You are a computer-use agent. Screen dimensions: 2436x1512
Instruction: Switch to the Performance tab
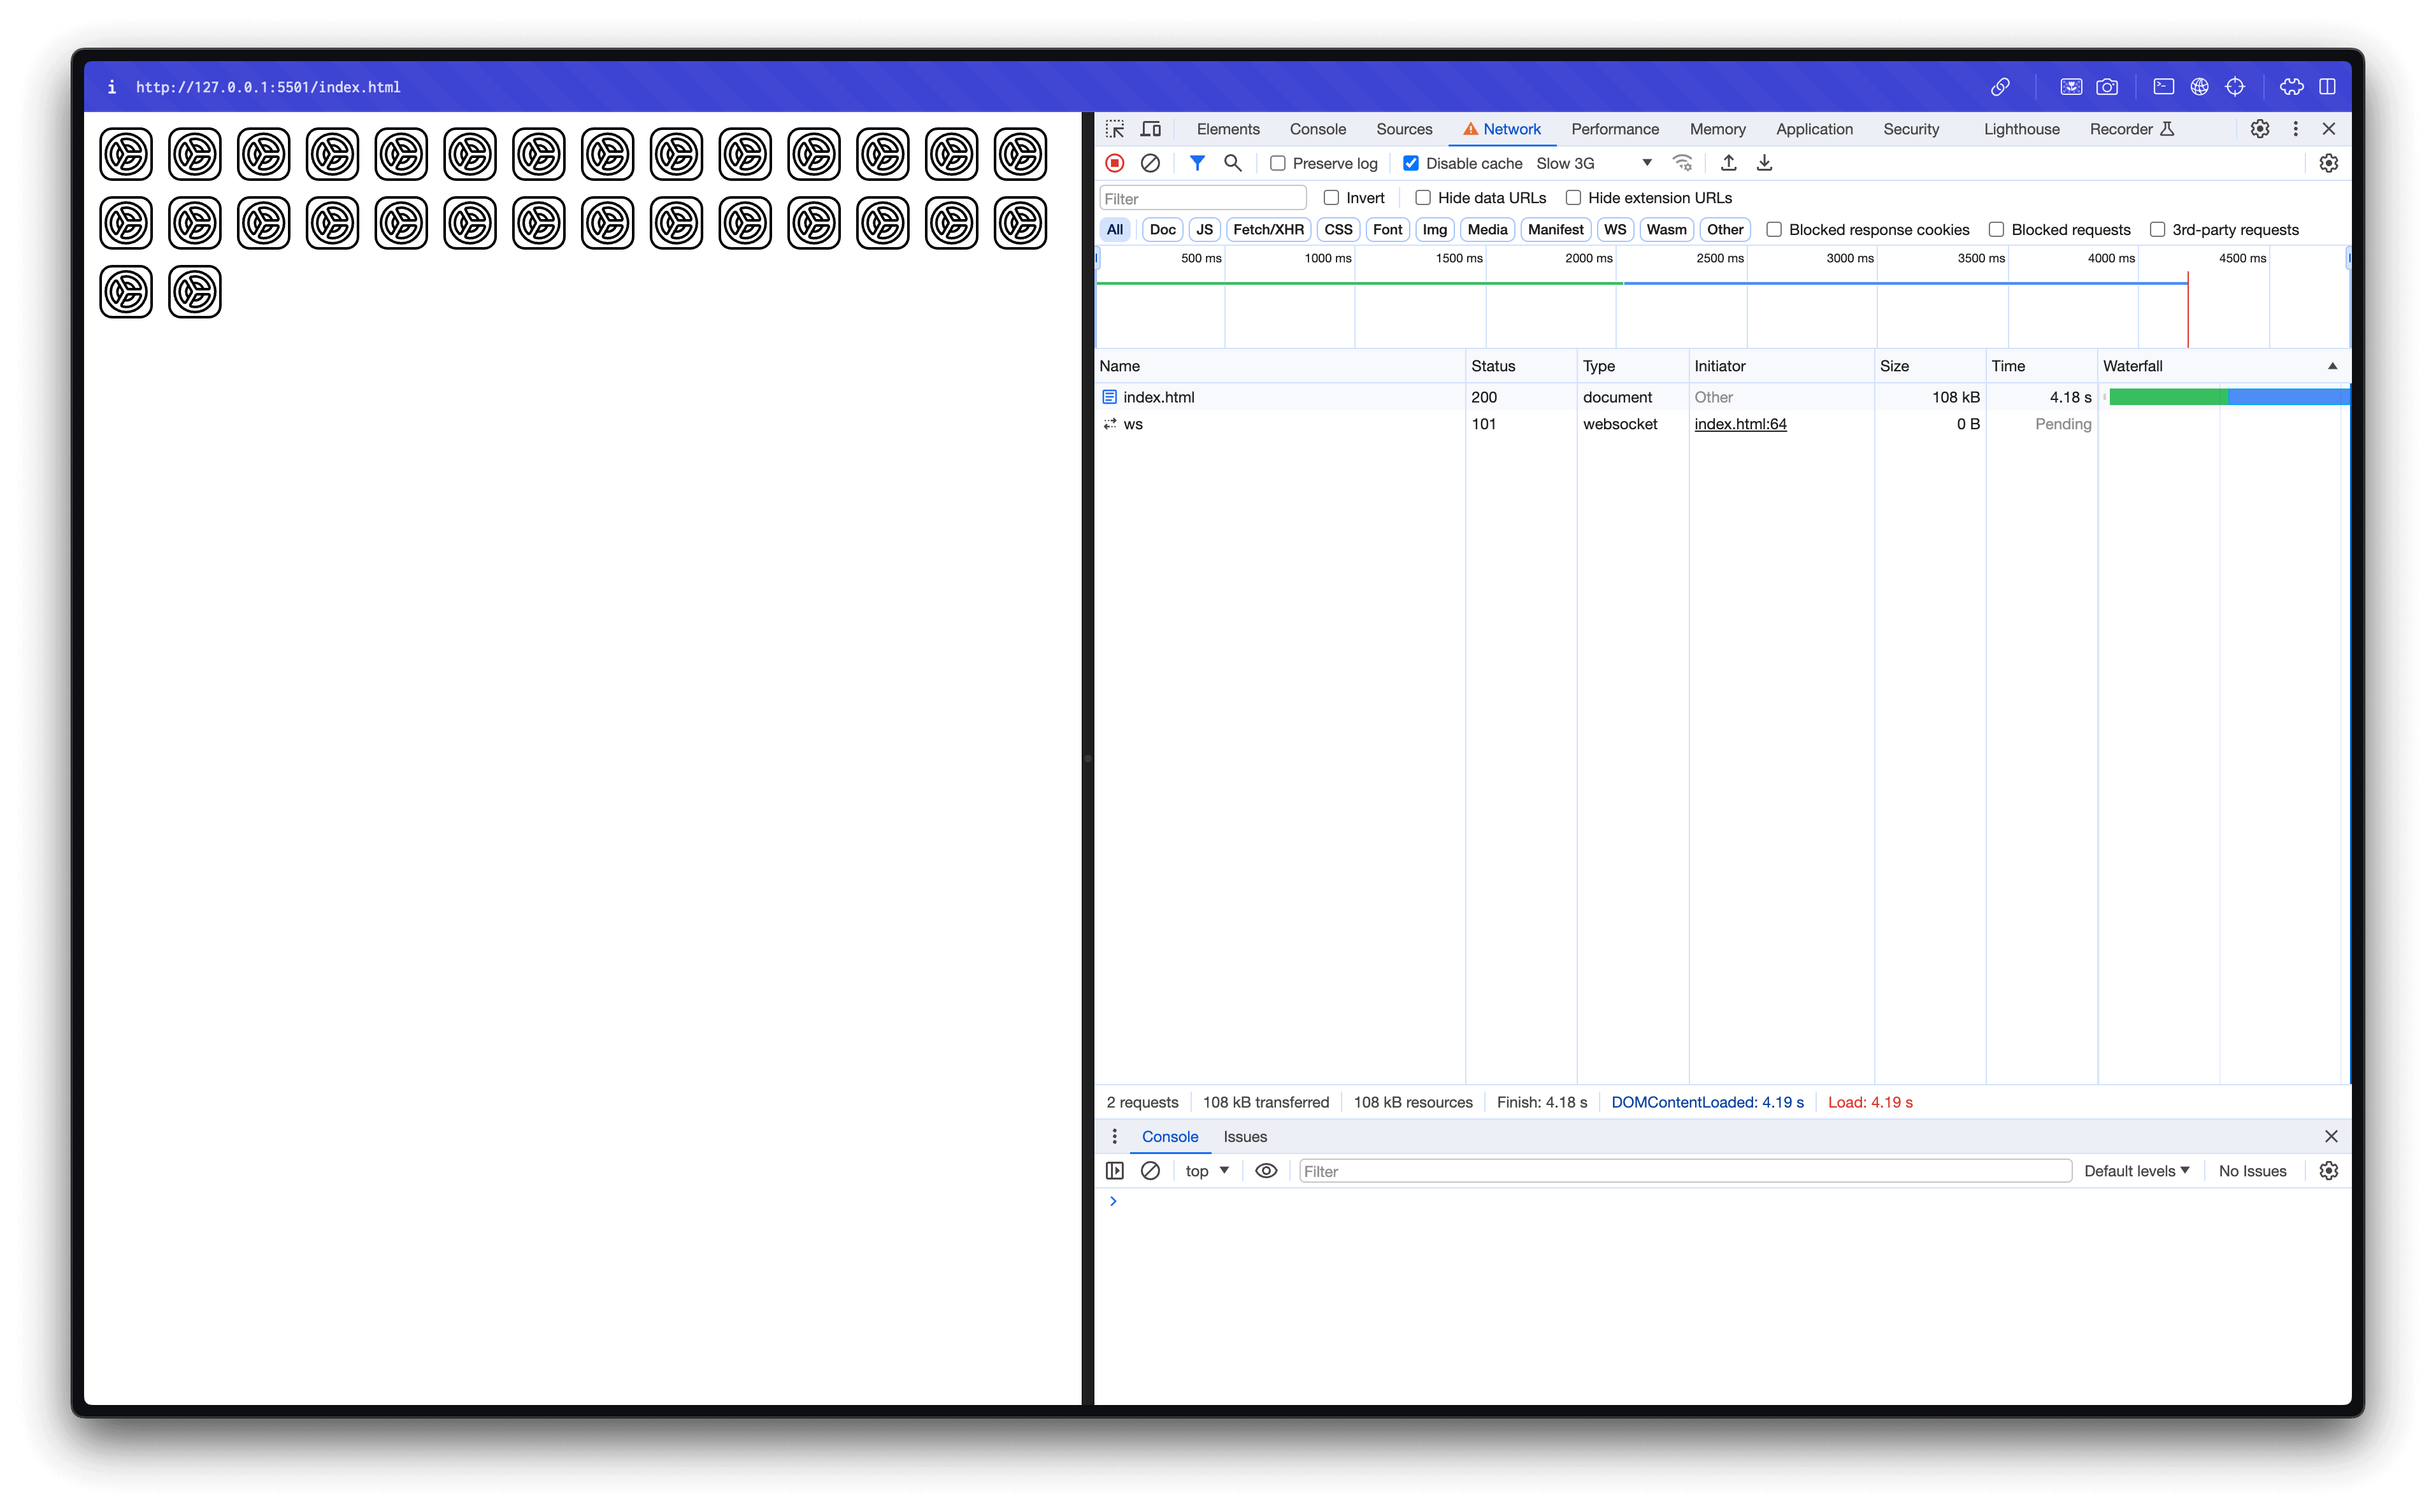1614,128
